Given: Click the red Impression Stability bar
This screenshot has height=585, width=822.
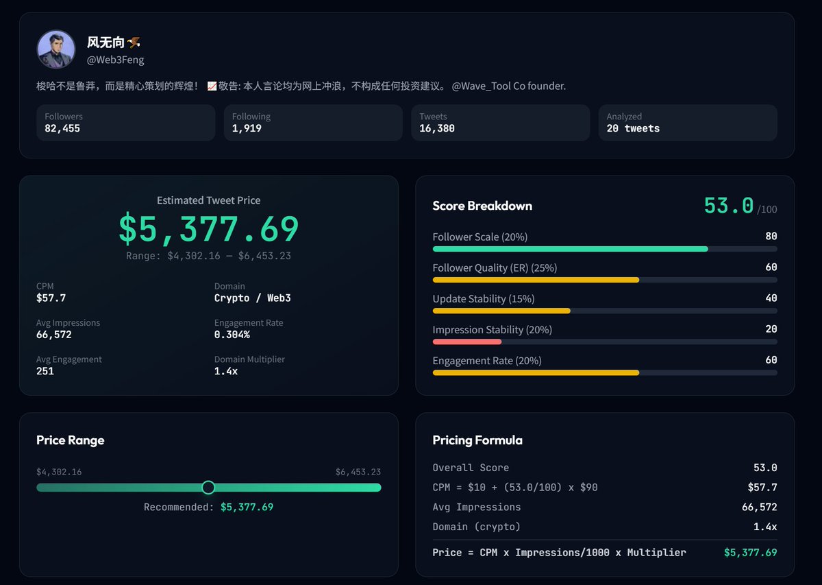Looking at the screenshot, I should coord(467,342).
